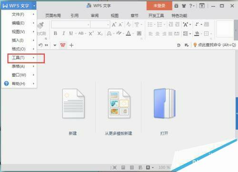The height and width of the screenshot is (172, 238).
Task: Pick the font color A button
Action: click(x=128, y=33)
